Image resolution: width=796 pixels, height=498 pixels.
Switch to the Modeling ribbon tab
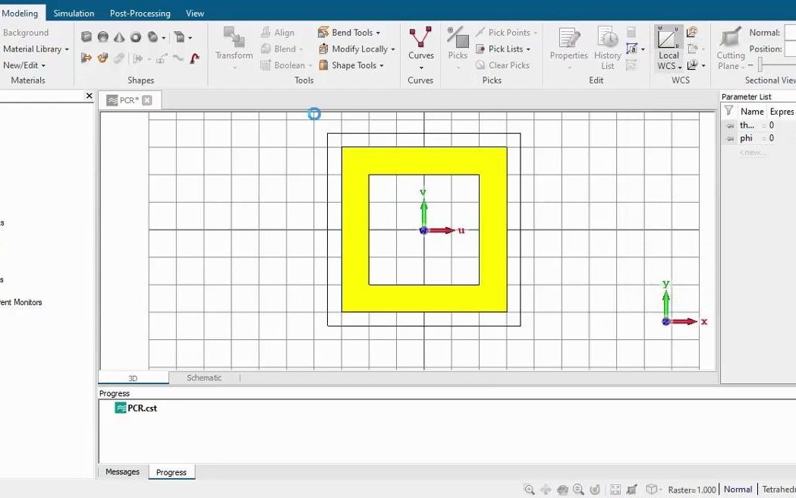20,13
